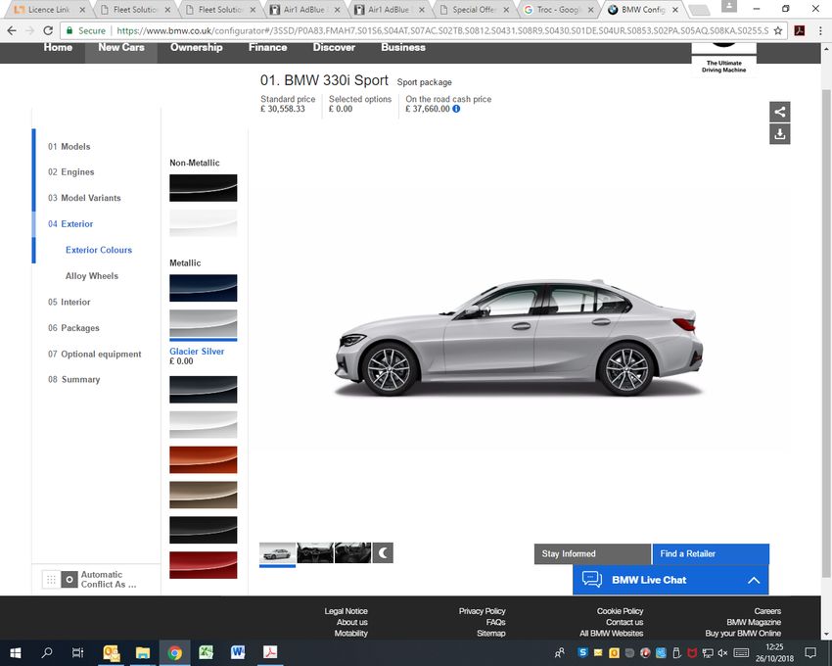Choose the non-metallic white colour swatch

(204, 223)
